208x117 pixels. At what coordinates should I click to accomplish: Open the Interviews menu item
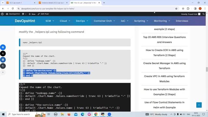[182, 21]
